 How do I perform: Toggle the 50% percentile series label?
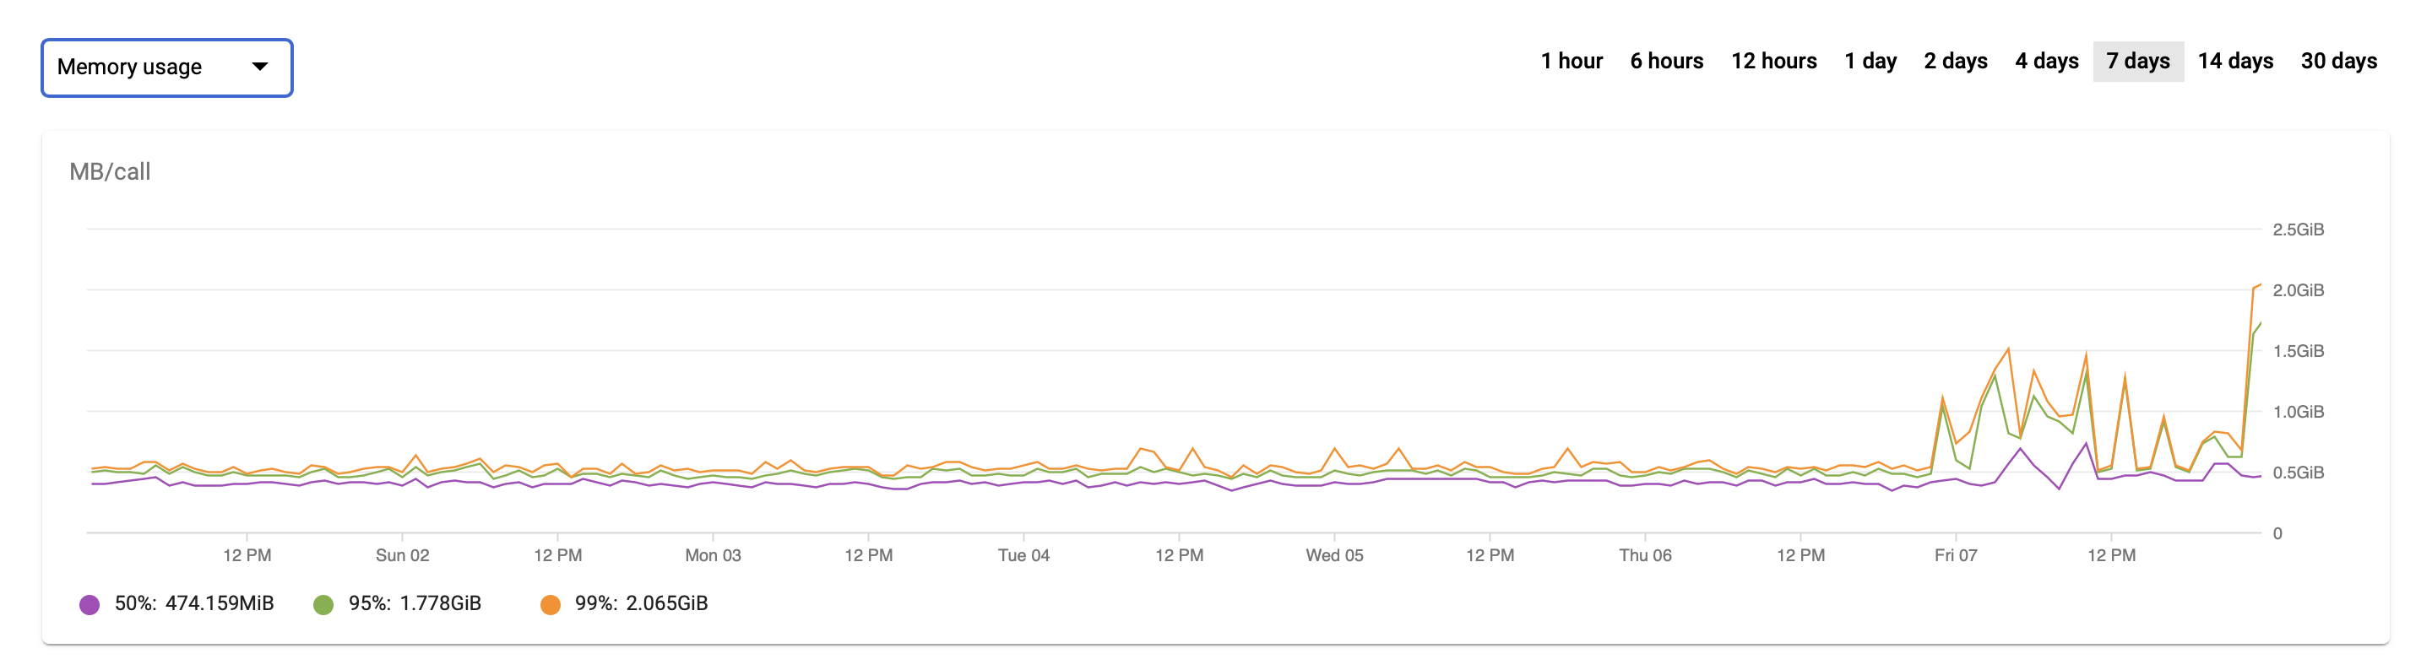(x=193, y=604)
